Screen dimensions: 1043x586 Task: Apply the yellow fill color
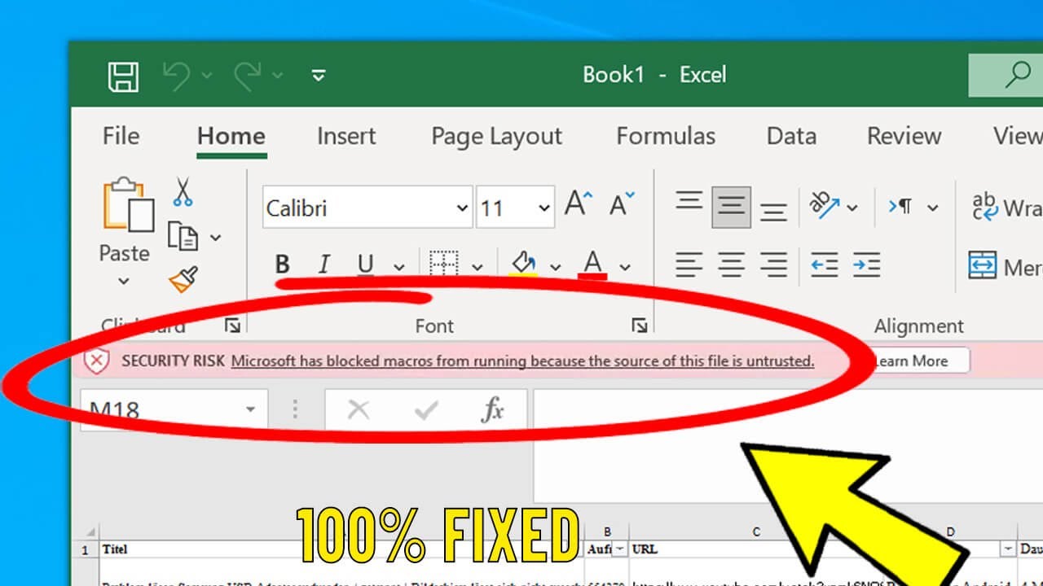[x=523, y=264]
